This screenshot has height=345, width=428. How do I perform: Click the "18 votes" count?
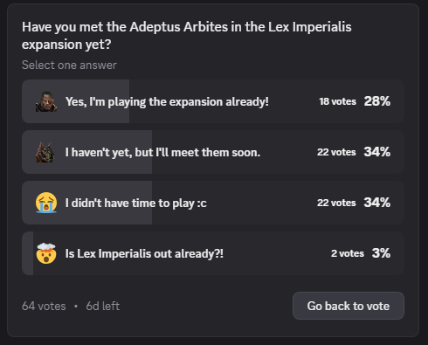337,101
